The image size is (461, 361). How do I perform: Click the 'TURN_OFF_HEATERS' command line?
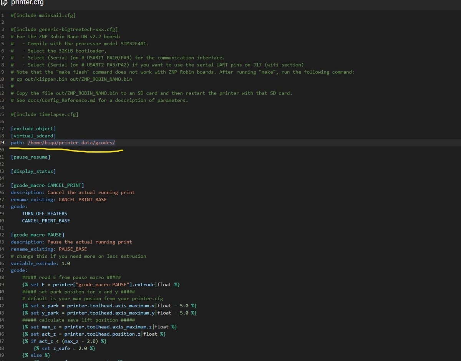[45, 214]
